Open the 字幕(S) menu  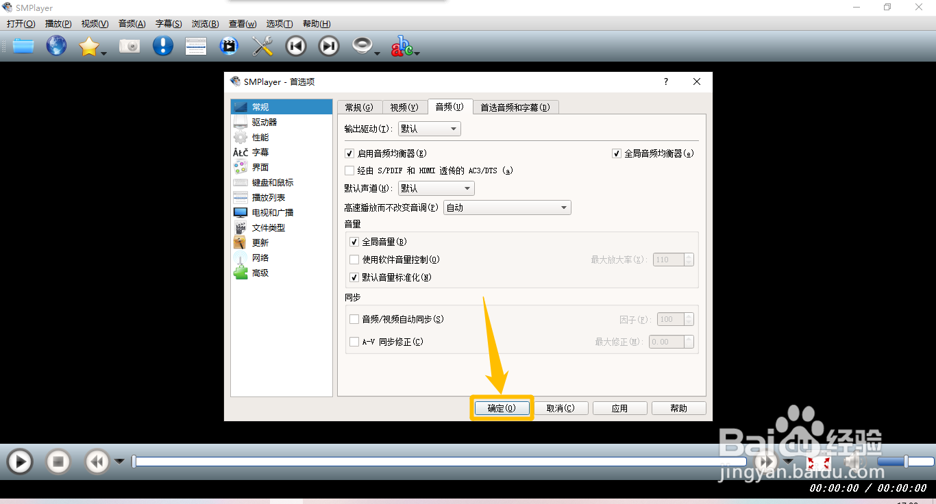169,24
